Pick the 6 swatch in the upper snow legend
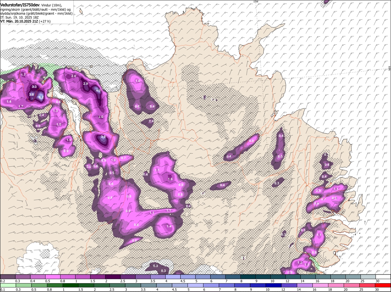391x292 pixels. point(218,277)
